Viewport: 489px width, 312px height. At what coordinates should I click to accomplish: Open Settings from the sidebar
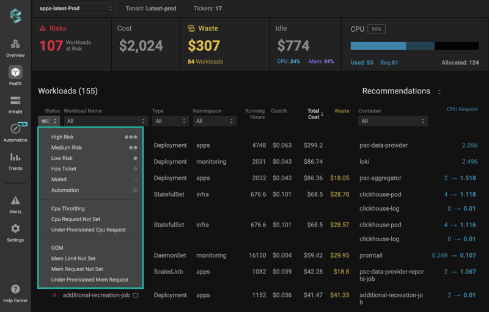pyautogui.click(x=15, y=233)
